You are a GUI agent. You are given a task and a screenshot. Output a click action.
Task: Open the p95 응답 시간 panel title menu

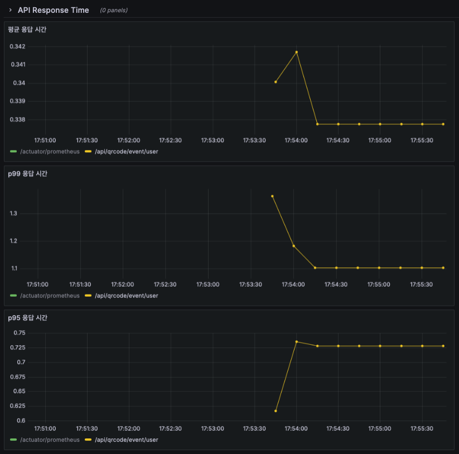tap(27, 318)
